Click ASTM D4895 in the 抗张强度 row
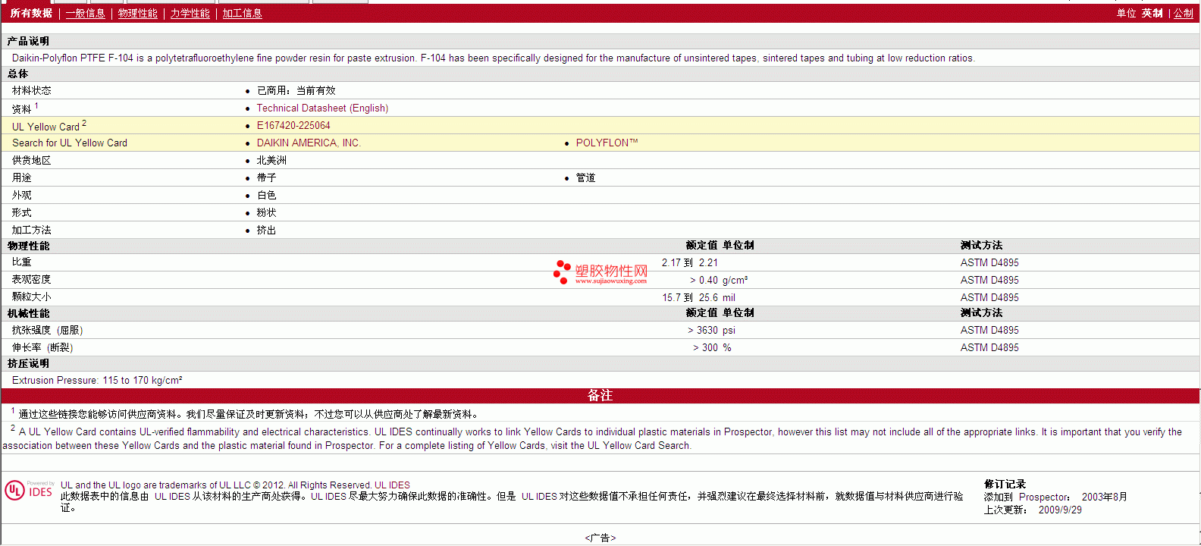This screenshot has height=546, width=1201. coord(989,331)
